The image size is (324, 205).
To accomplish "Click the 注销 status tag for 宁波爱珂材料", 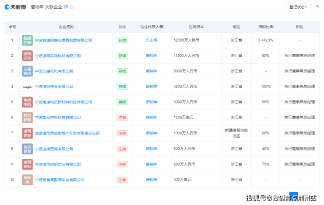I will tap(122, 118).
